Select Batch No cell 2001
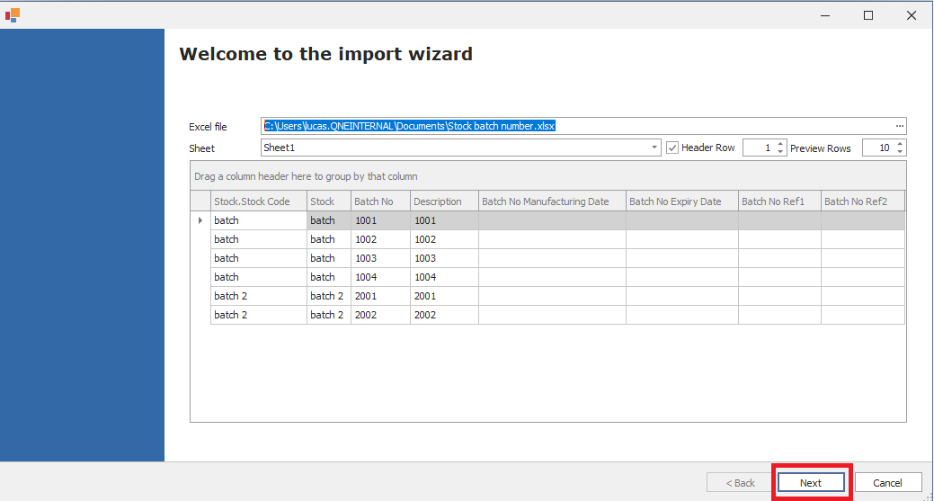Viewport: 934px width, 501px height. tap(380, 296)
